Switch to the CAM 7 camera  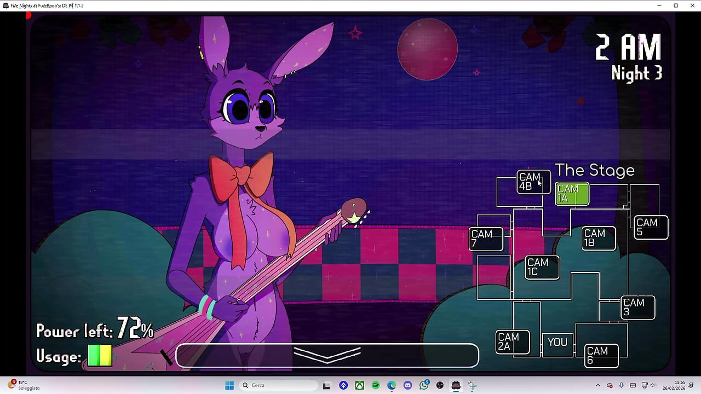pyautogui.click(x=486, y=239)
